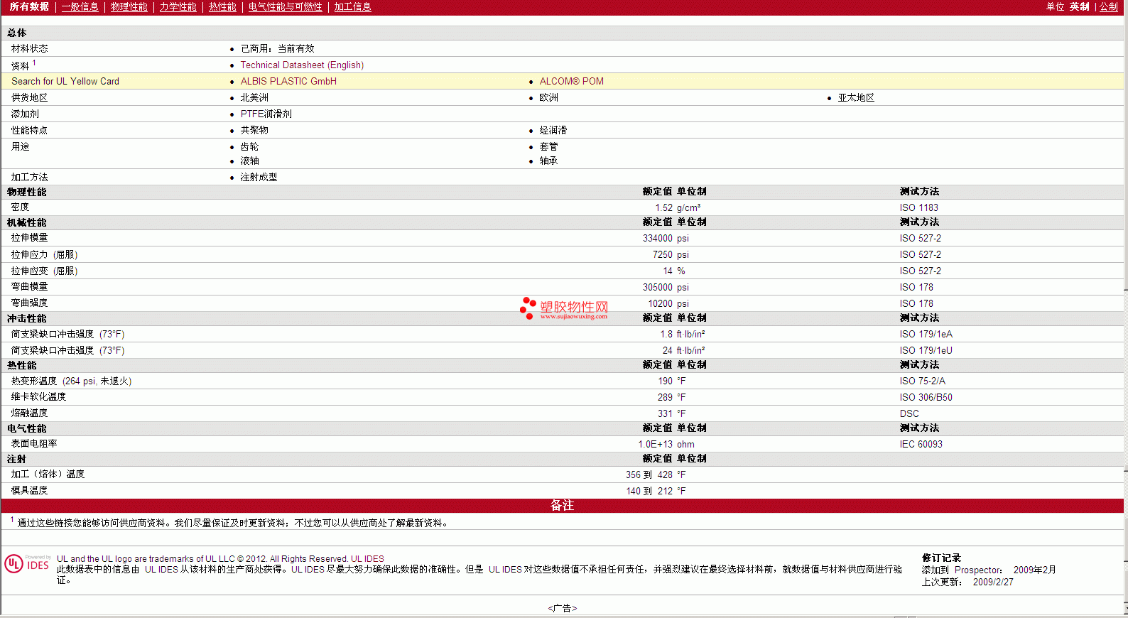Go to the 加工信息 tab
This screenshot has width=1128, height=618.
point(352,6)
